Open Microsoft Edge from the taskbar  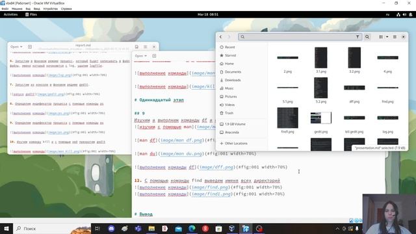pos(192,228)
